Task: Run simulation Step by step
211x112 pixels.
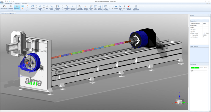Action: [x=120, y=6]
